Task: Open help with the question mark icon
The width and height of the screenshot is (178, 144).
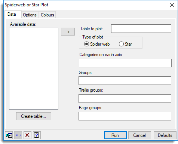Action: click(x=37, y=135)
